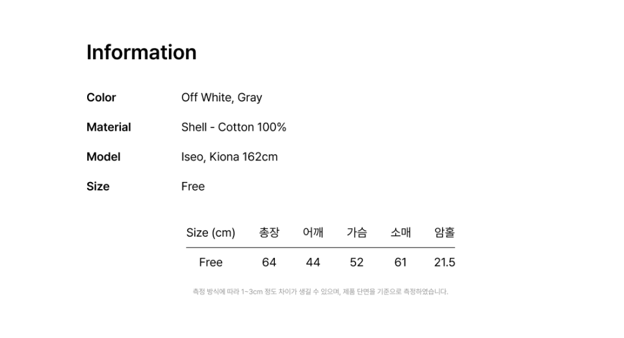624x338 pixels.
Task: Click the 44 shoulder value
Action: point(313,263)
